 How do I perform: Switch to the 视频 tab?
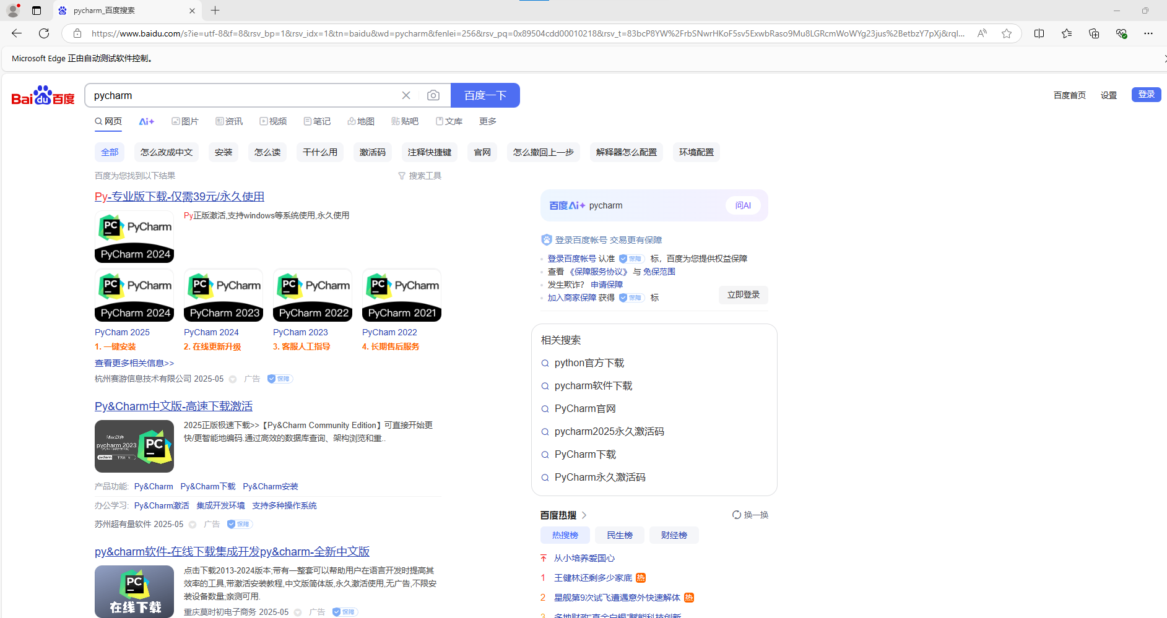pos(273,121)
